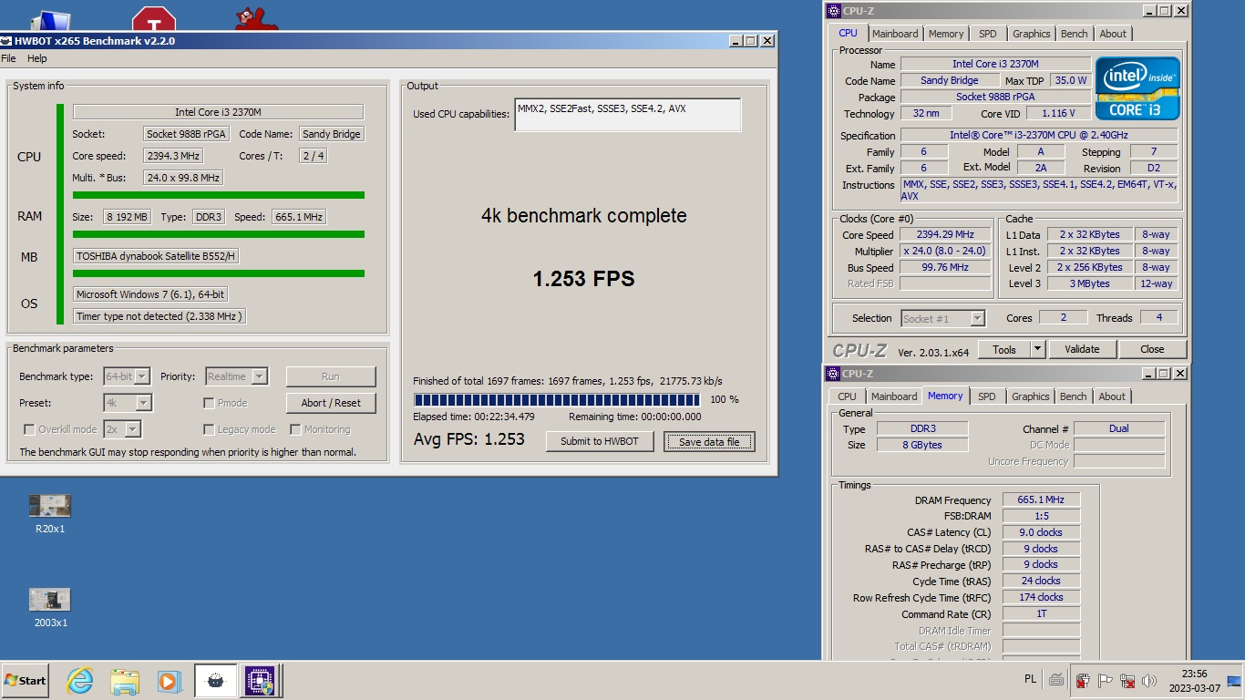Viewport: 1245px width, 700px height.
Task: Open the Action Center flag icon
Action: pos(1106,680)
